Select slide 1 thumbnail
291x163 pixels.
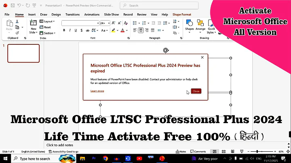click(x=23, y=53)
